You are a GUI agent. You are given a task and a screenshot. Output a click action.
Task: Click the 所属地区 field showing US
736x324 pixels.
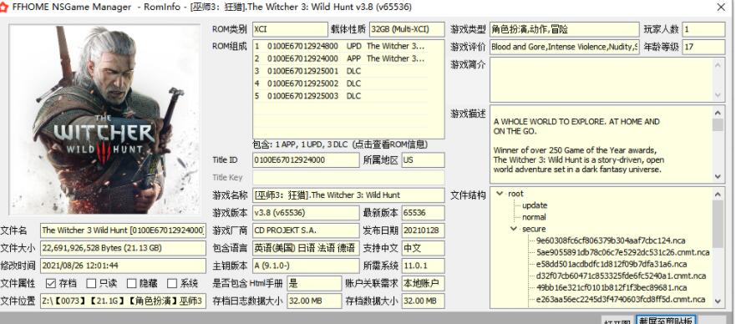pyautogui.click(x=423, y=159)
